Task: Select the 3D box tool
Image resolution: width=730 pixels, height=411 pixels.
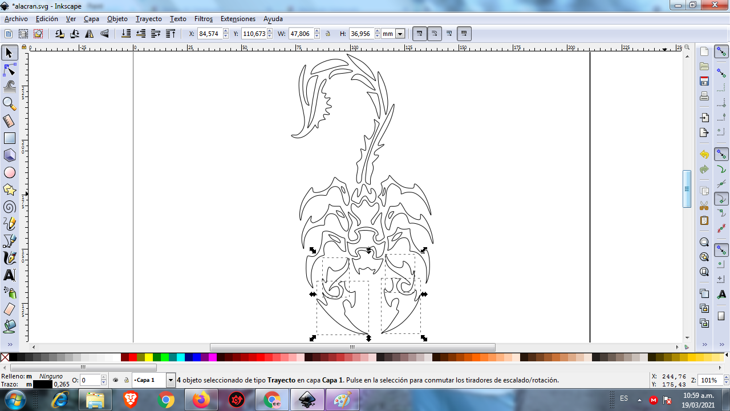Action: click(9, 155)
